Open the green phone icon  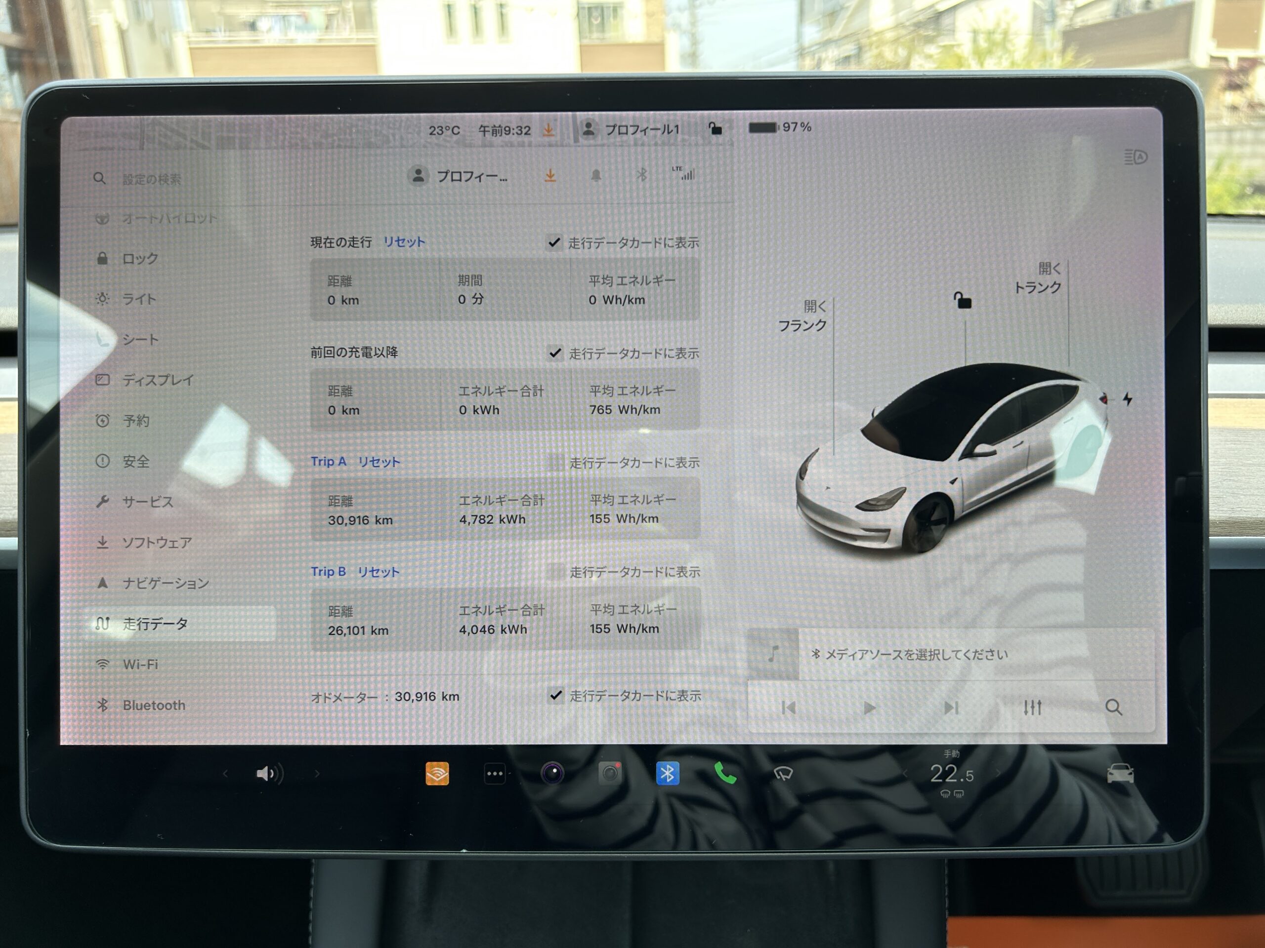coord(724,774)
